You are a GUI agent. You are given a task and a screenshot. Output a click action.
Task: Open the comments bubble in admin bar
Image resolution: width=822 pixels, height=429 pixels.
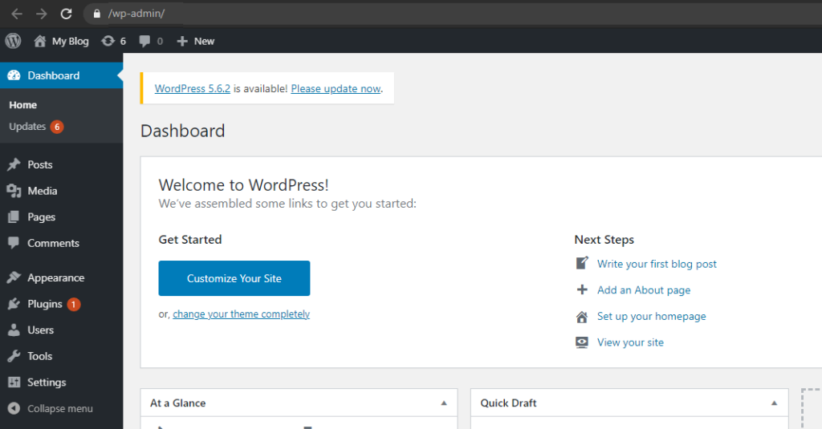click(x=151, y=41)
